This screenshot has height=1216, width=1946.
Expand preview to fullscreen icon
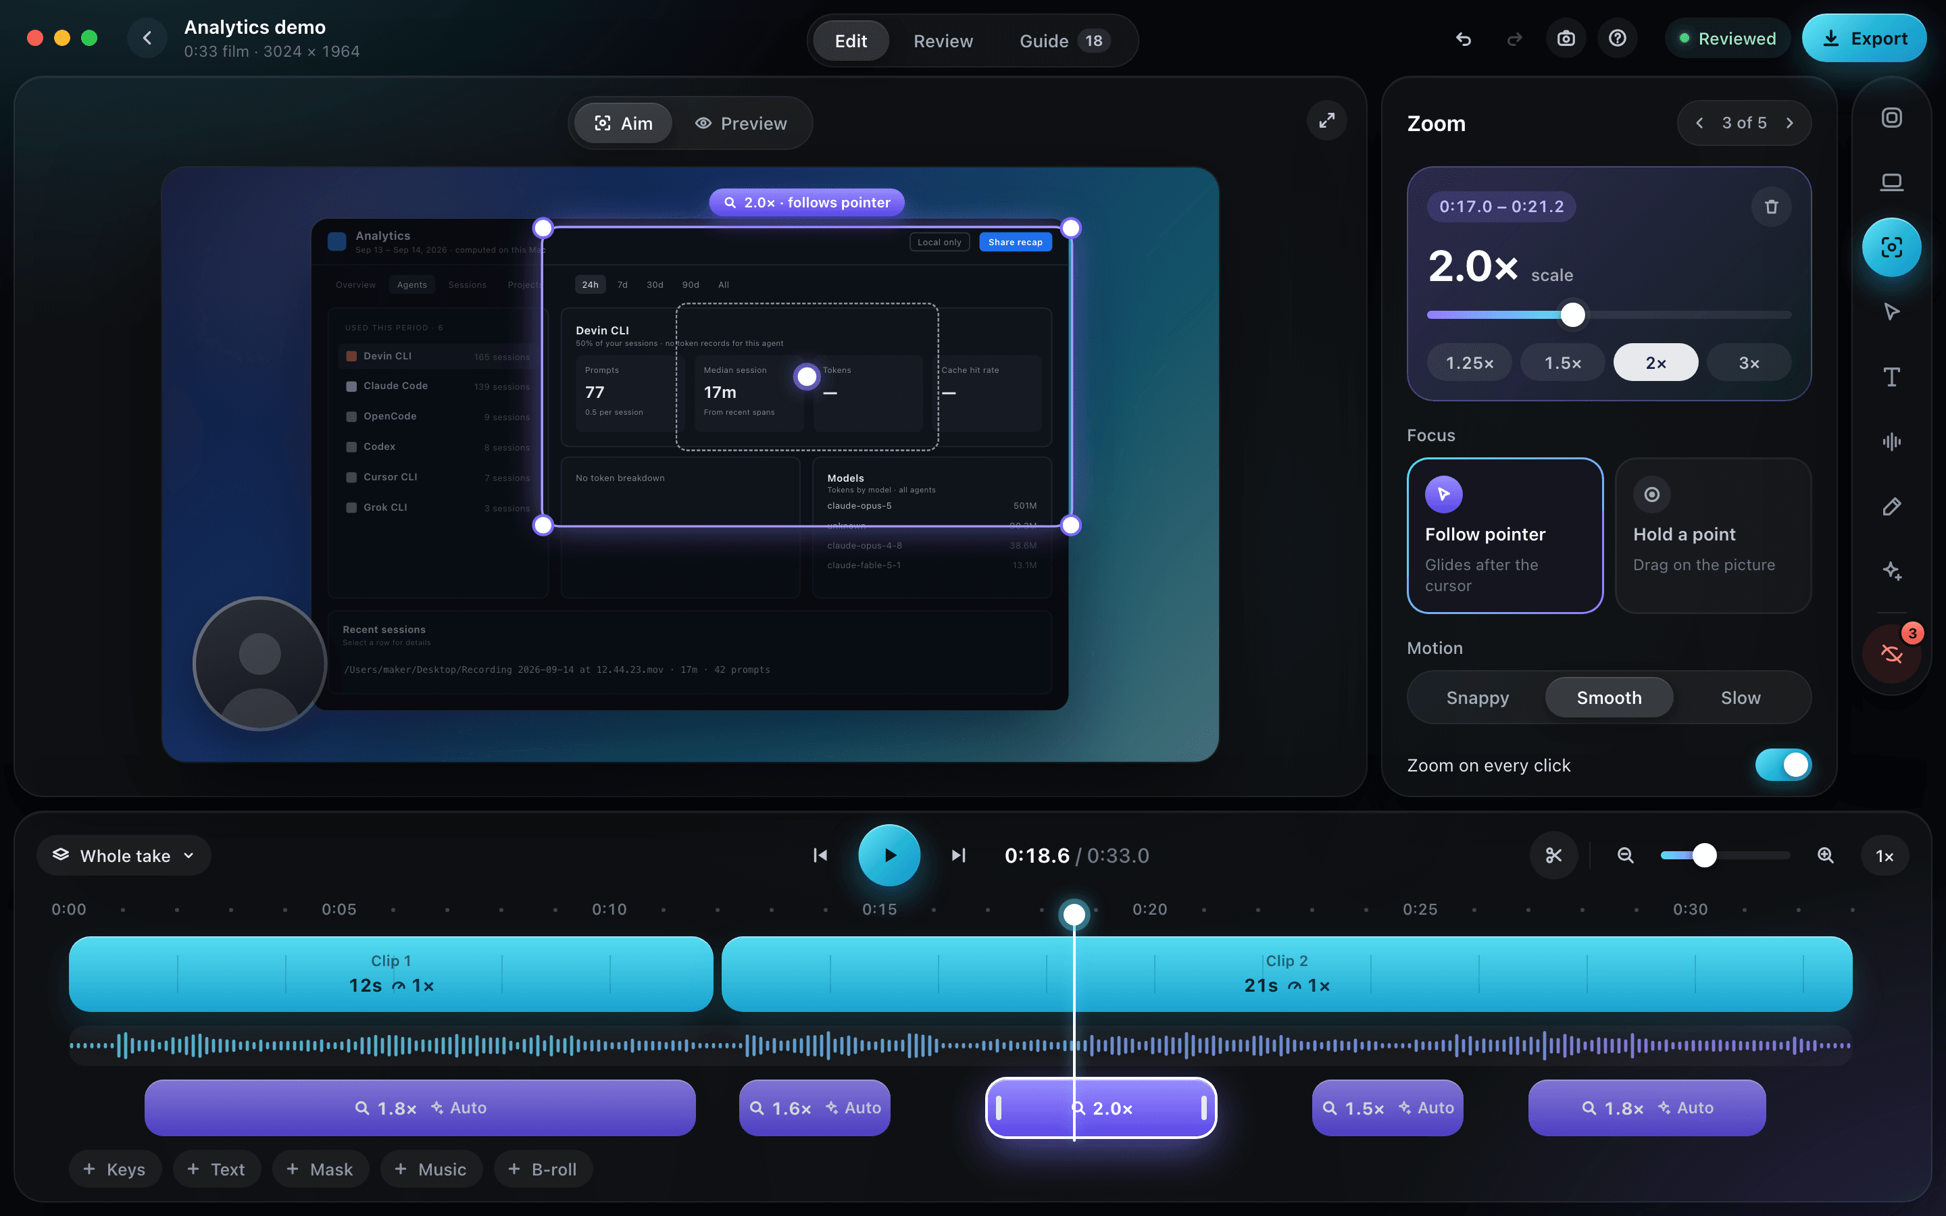1327,121
